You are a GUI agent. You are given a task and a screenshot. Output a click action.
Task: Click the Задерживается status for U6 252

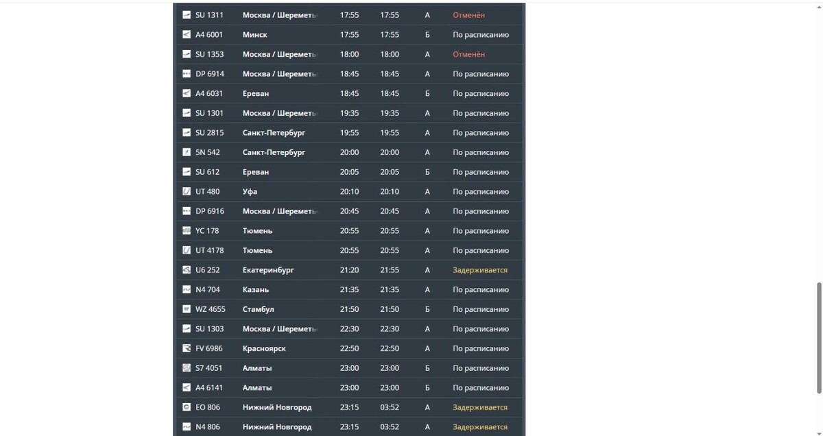coord(479,269)
